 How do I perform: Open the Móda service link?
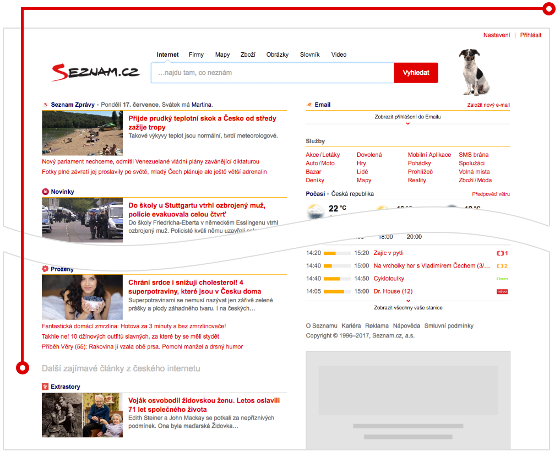point(484,180)
